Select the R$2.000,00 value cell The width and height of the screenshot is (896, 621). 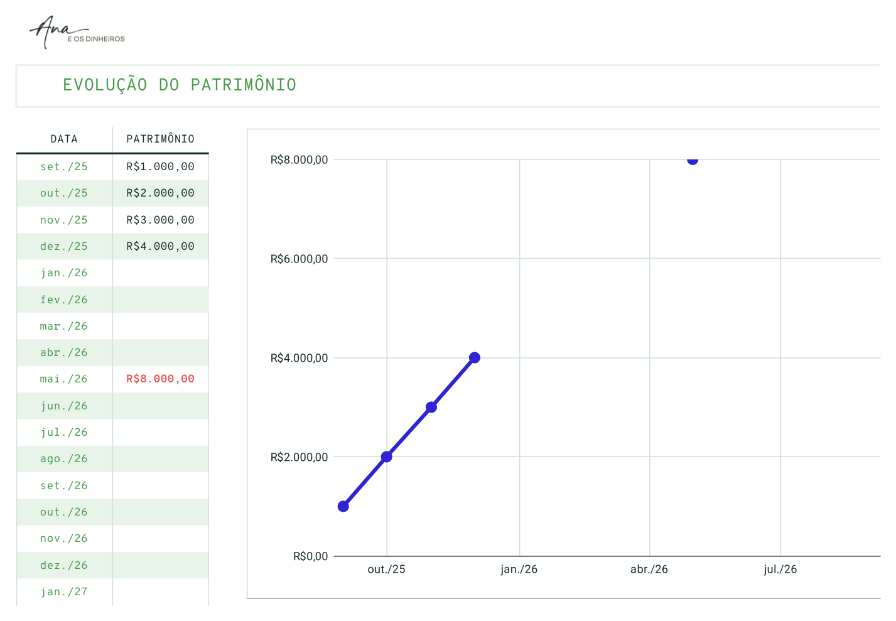click(x=160, y=193)
